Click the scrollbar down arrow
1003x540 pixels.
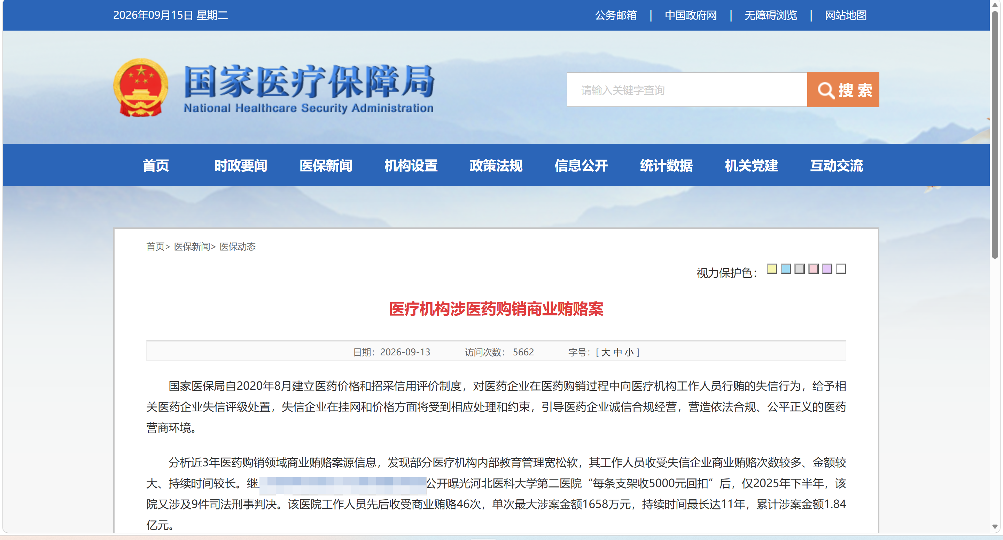pos(995,527)
